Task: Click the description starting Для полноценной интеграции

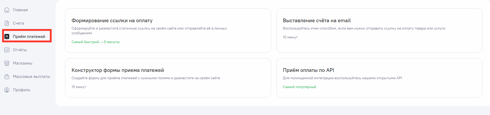Action: coord(342,78)
